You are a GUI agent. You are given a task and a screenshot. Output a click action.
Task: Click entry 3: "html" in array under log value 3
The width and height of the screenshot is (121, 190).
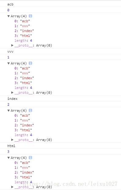23,177
